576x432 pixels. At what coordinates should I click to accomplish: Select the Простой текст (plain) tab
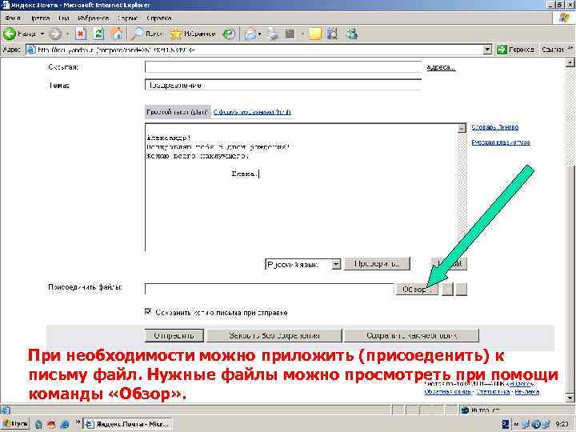pyautogui.click(x=178, y=112)
